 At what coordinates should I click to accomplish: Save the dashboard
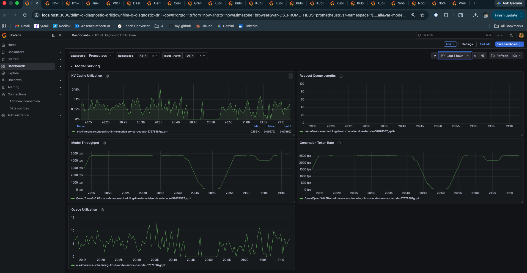click(507, 44)
